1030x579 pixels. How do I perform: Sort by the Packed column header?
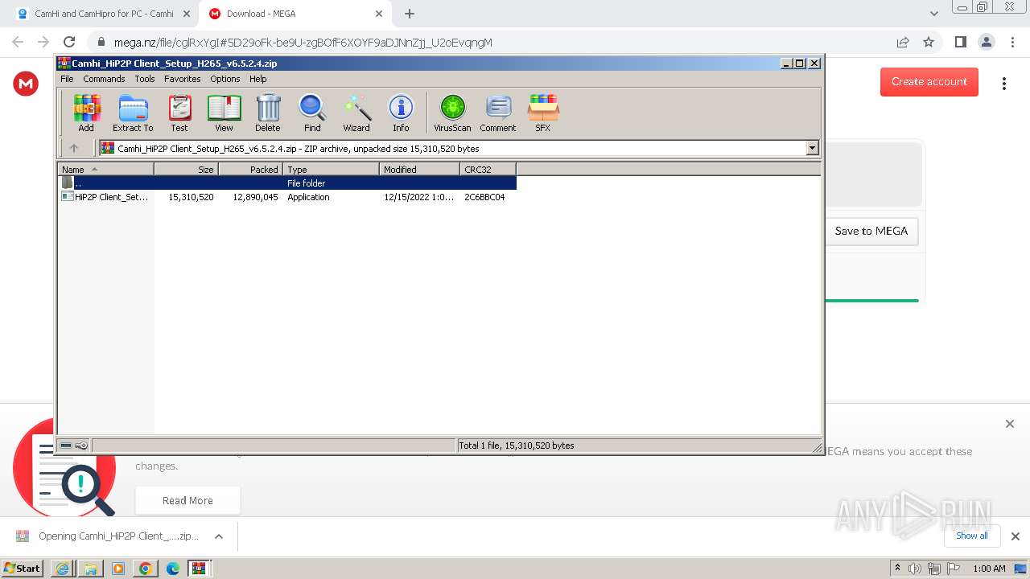[x=250, y=169]
